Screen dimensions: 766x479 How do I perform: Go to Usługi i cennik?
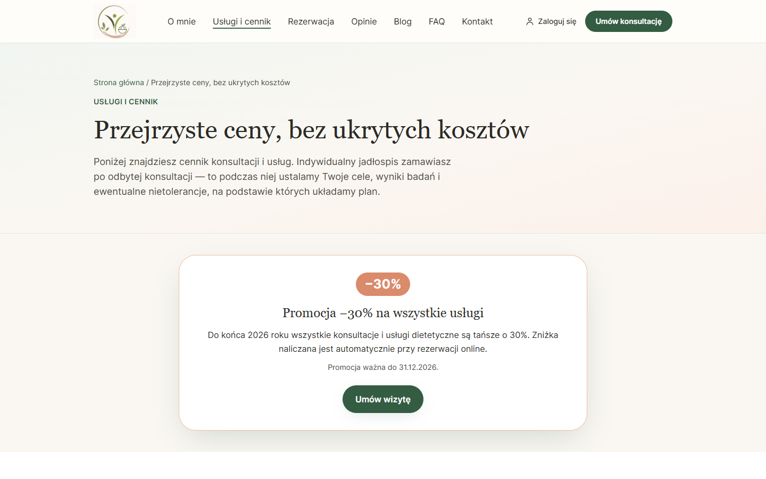click(x=242, y=21)
